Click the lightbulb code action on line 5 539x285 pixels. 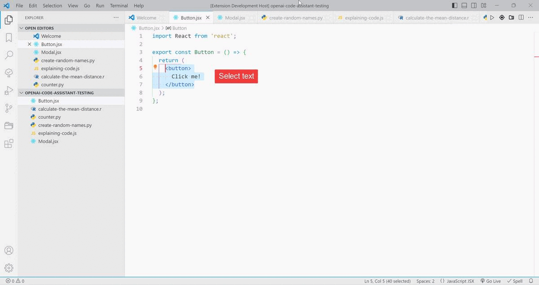155,68
